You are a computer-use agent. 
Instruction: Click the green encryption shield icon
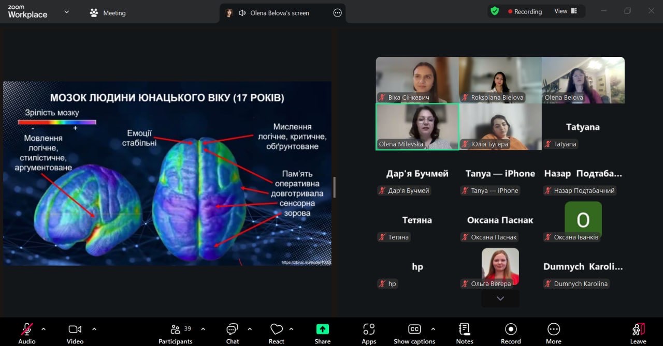(x=495, y=11)
